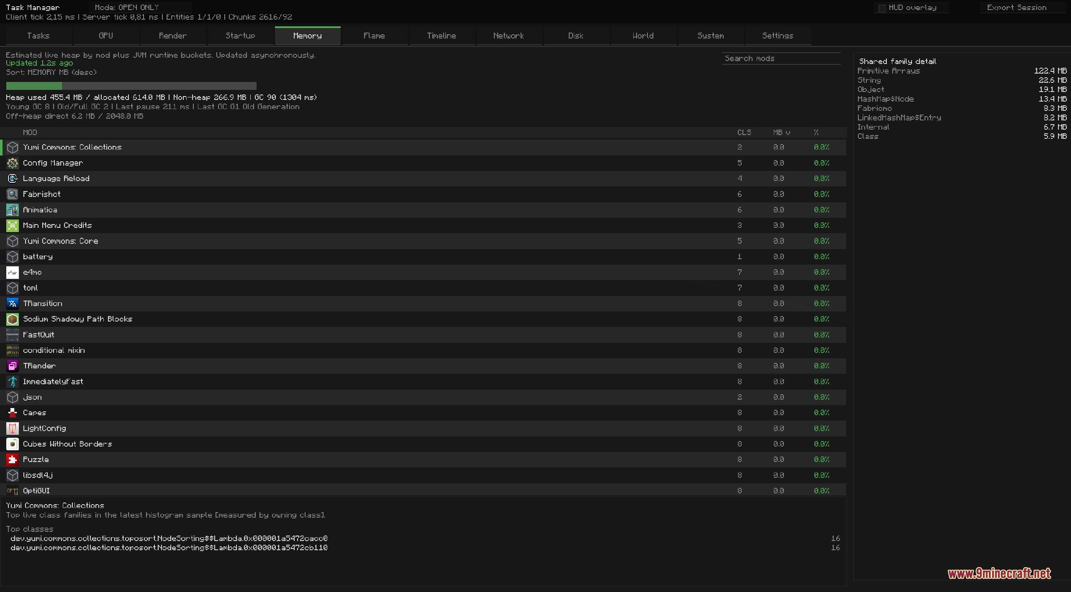Click the Puzzle red piece icon
The width and height of the screenshot is (1071, 592).
(x=13, y=459)
